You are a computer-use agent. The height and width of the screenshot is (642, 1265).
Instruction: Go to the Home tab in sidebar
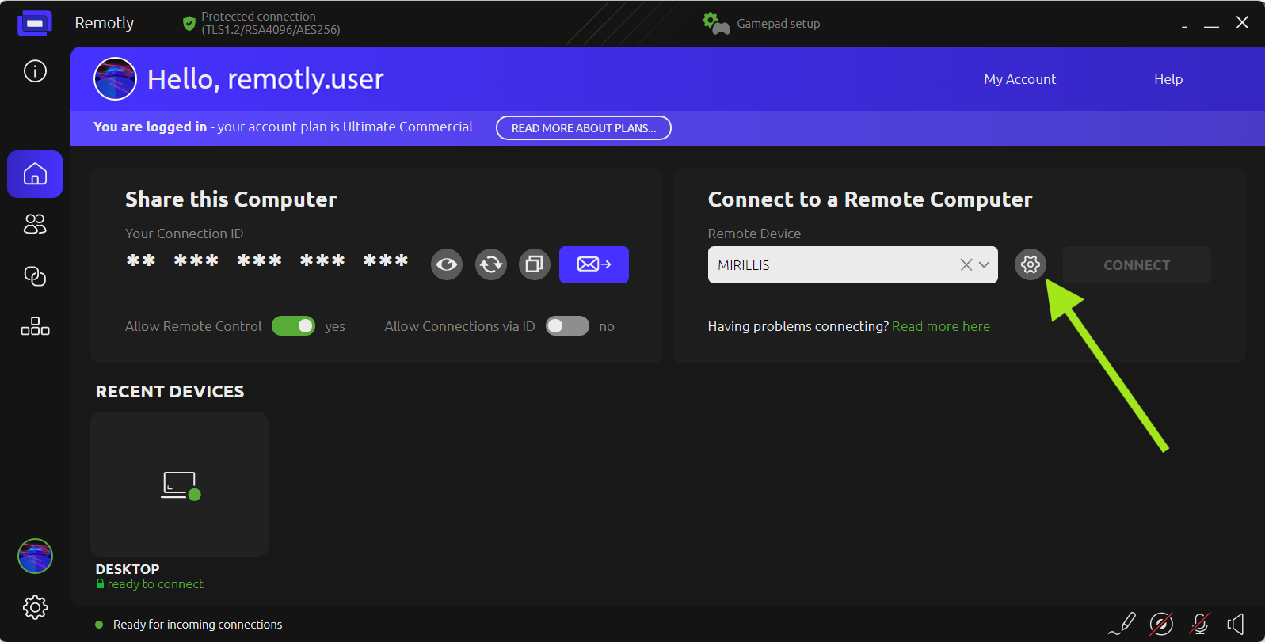[x=35, y=174]
